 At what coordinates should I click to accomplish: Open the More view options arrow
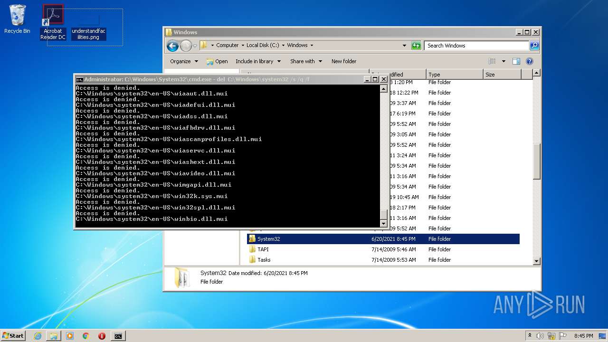(x=503, y=61)
